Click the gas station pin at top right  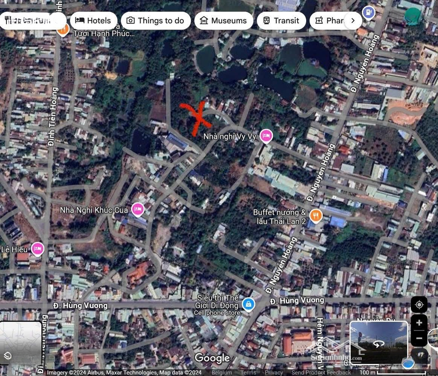tap(368, 12)
